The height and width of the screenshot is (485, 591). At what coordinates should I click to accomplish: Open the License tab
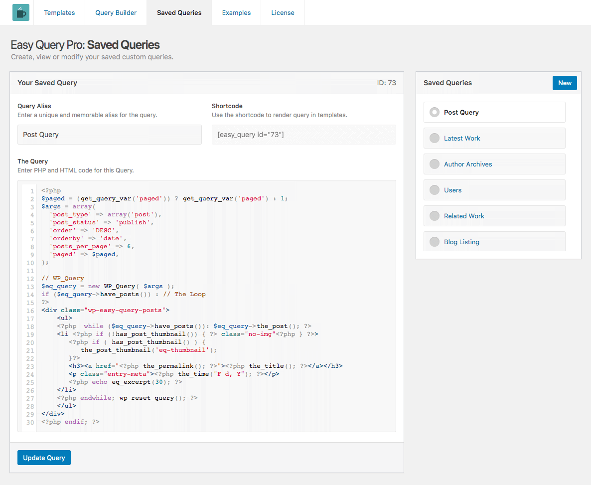point(283,12)
